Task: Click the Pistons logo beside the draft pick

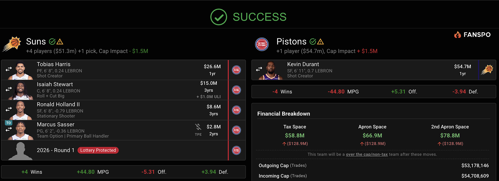Action: click(237, 150)
